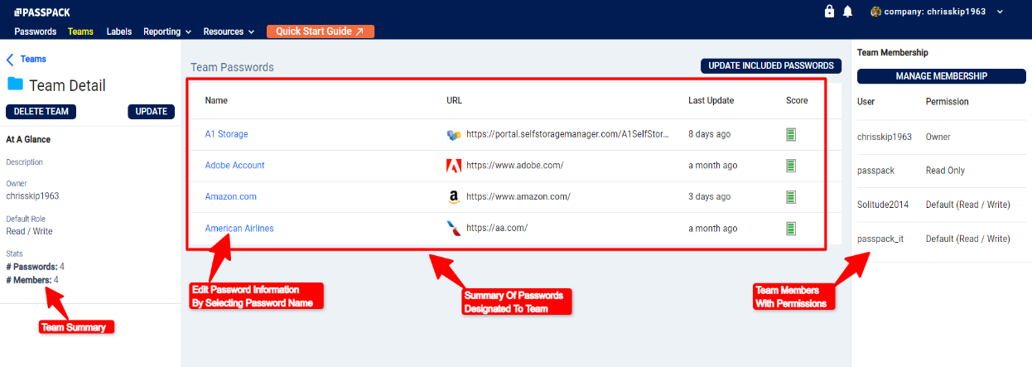Image resolution: width=1032 pixels, height=367 pixels.
Task: Click the blue Team Detail folder icon
Action: point(15,84)
